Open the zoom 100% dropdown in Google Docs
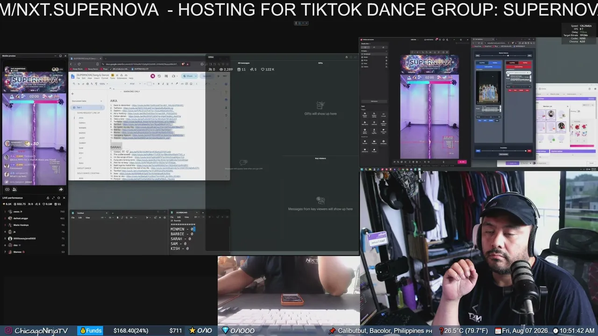Image resolution: width=598 pixels, height=336 pixels. 103,84
